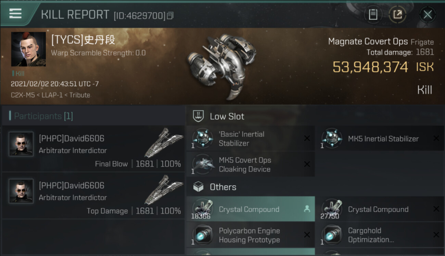Screen dimensions: 445x256
Task: Open the hamburger main menu
Action: [15, 14]
